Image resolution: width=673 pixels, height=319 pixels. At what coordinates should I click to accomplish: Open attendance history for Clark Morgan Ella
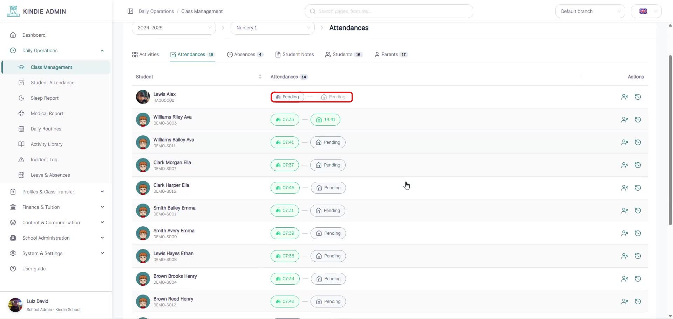pyautogui.click(x=638, y=165)
